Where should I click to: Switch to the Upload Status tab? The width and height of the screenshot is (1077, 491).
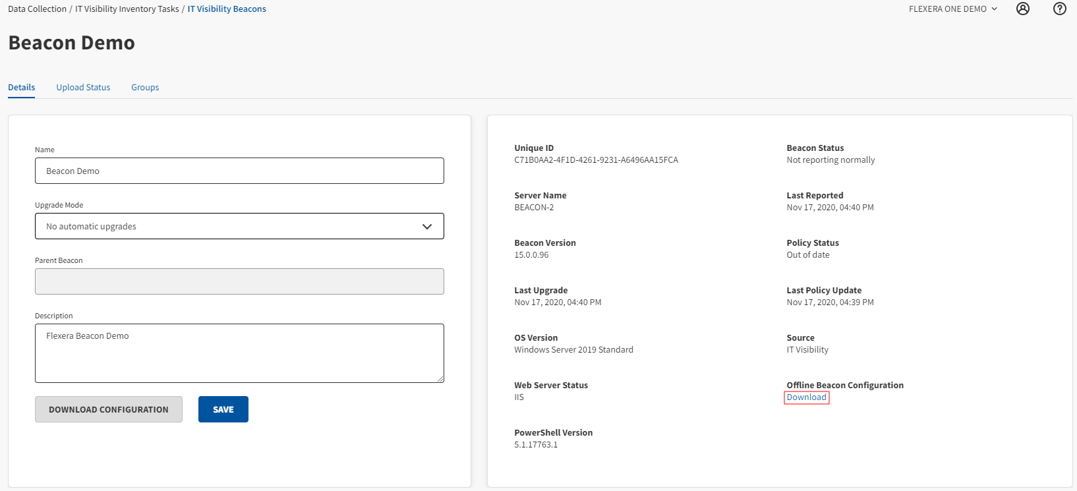[83, 88]
